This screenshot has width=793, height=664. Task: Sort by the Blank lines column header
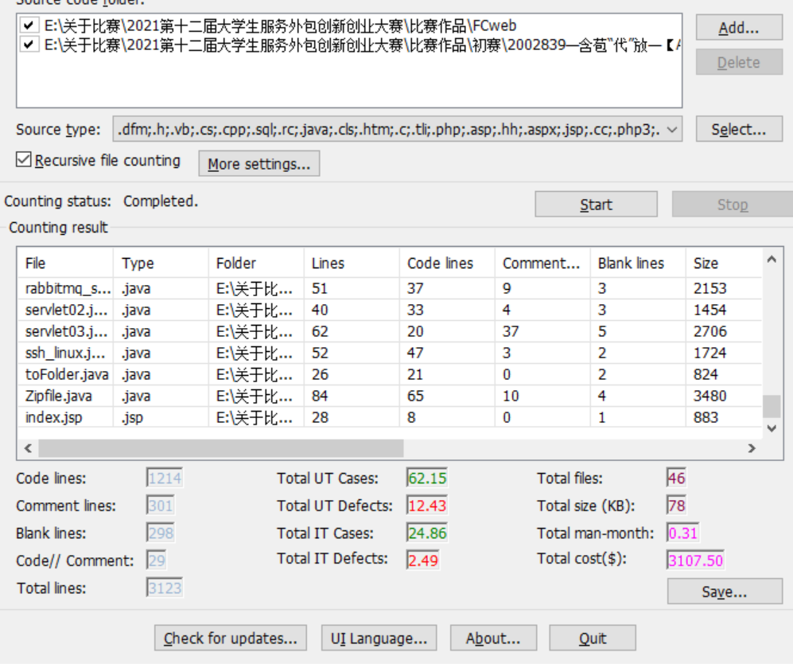pos(638,263)
